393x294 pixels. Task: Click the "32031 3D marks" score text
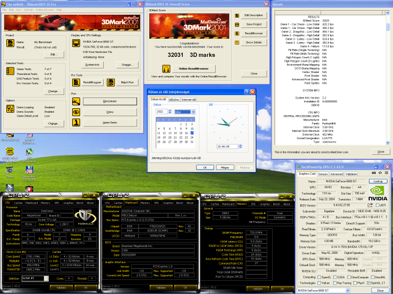pos(191,55)
